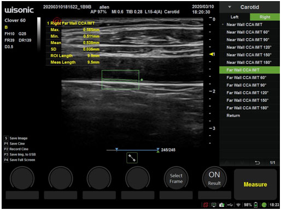The width and height of the screenshot is (281, 210).
Task: Click the Select Frame knob
Action: coord(176,178)
